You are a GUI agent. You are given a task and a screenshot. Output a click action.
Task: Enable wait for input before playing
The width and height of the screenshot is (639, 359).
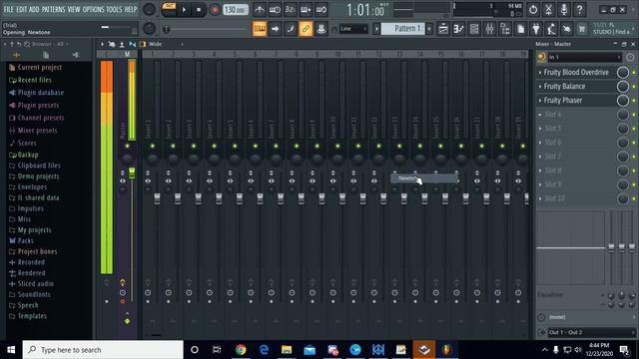click(275, 9)
